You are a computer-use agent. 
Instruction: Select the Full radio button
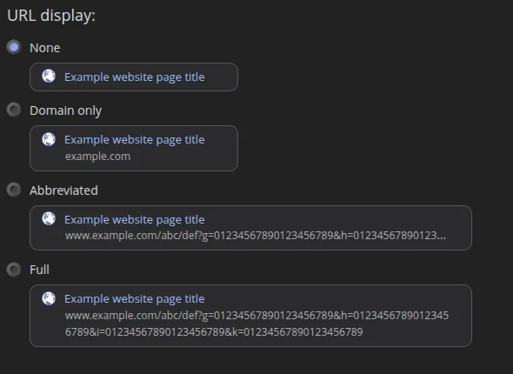14,270
